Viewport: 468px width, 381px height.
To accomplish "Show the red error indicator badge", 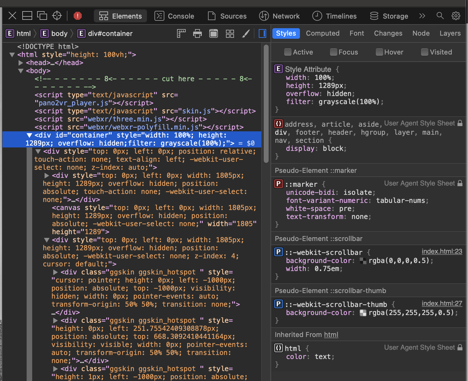I will (x=78, y=16).
